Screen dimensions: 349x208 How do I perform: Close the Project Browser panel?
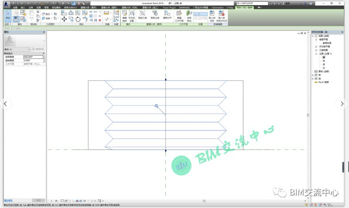coord(342,32)
